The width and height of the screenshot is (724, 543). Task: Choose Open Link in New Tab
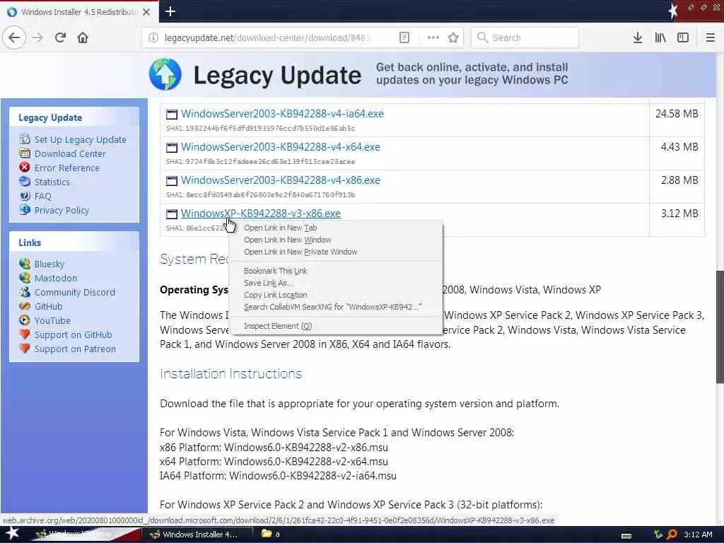[280, 228]
